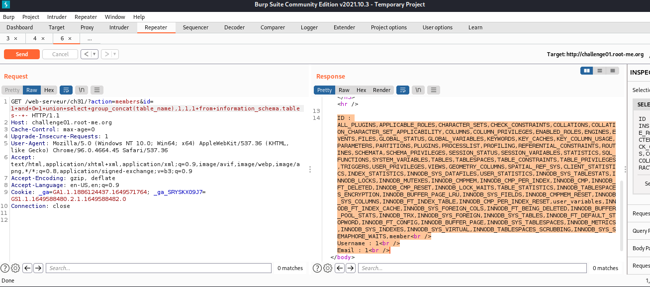Open the Repeater menu in menu bar

click(x=86, y=17)
